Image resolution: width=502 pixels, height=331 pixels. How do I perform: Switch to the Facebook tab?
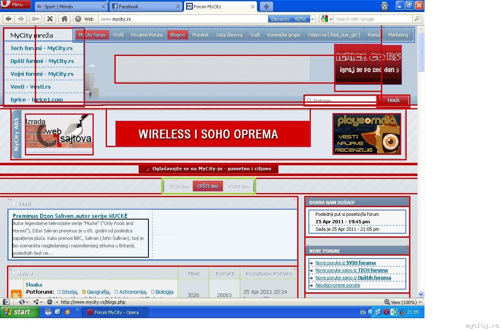point(145,7)
